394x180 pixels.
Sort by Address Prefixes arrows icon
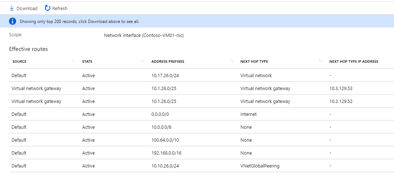click(x=231, y=61)
